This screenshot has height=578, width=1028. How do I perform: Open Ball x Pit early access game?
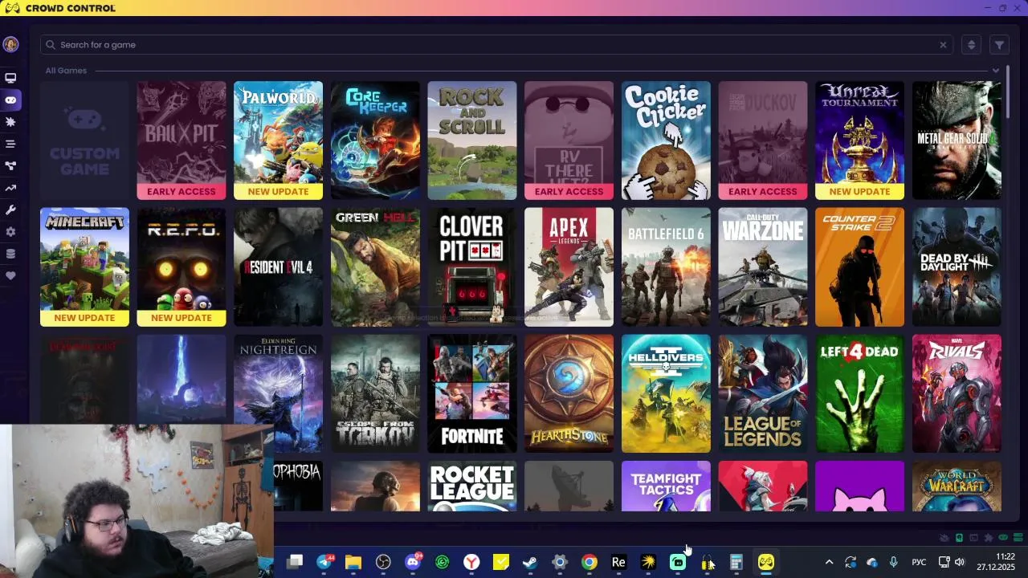(182, 140)
